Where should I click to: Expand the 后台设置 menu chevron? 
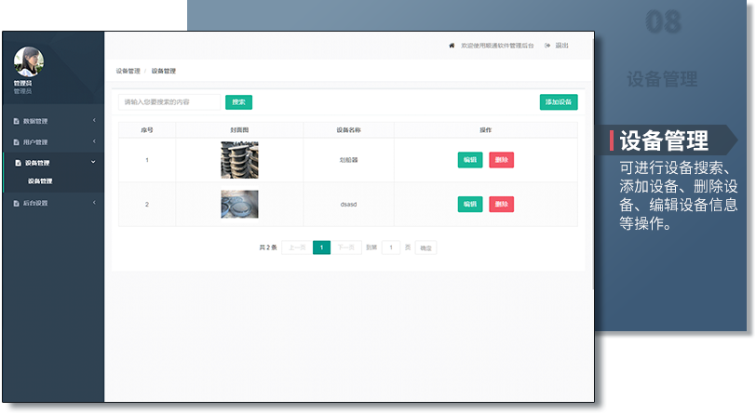94,203
